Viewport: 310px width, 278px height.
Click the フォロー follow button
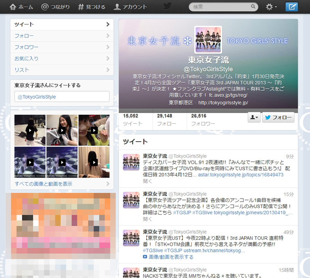(x=278, y=117)
